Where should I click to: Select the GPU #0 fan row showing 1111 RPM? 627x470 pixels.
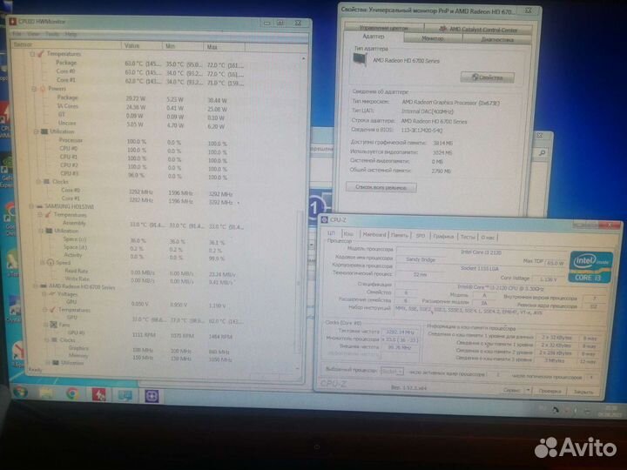[156, 334]
